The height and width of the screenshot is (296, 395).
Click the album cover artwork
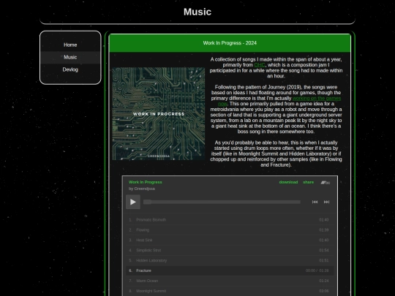pyautogui.click(x=159, y=113)
